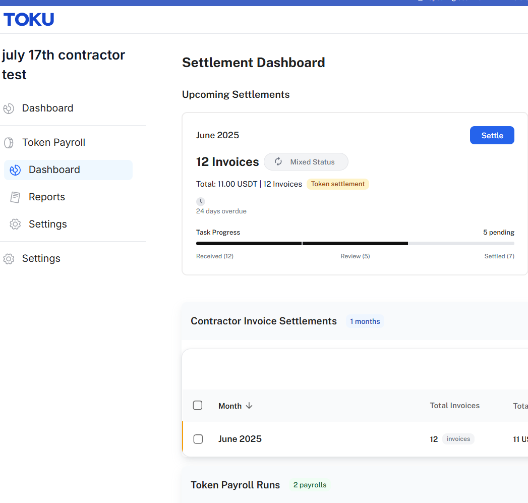Image resolution: width=528 pixels, height=503 pixels.
Task: Click "5 pending" text
Action: click(x=499, y=233)
